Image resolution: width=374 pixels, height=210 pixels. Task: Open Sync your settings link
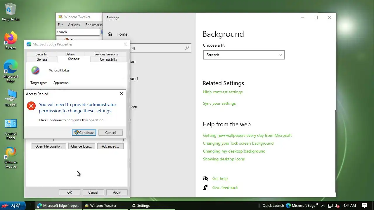tap(219, 103)
